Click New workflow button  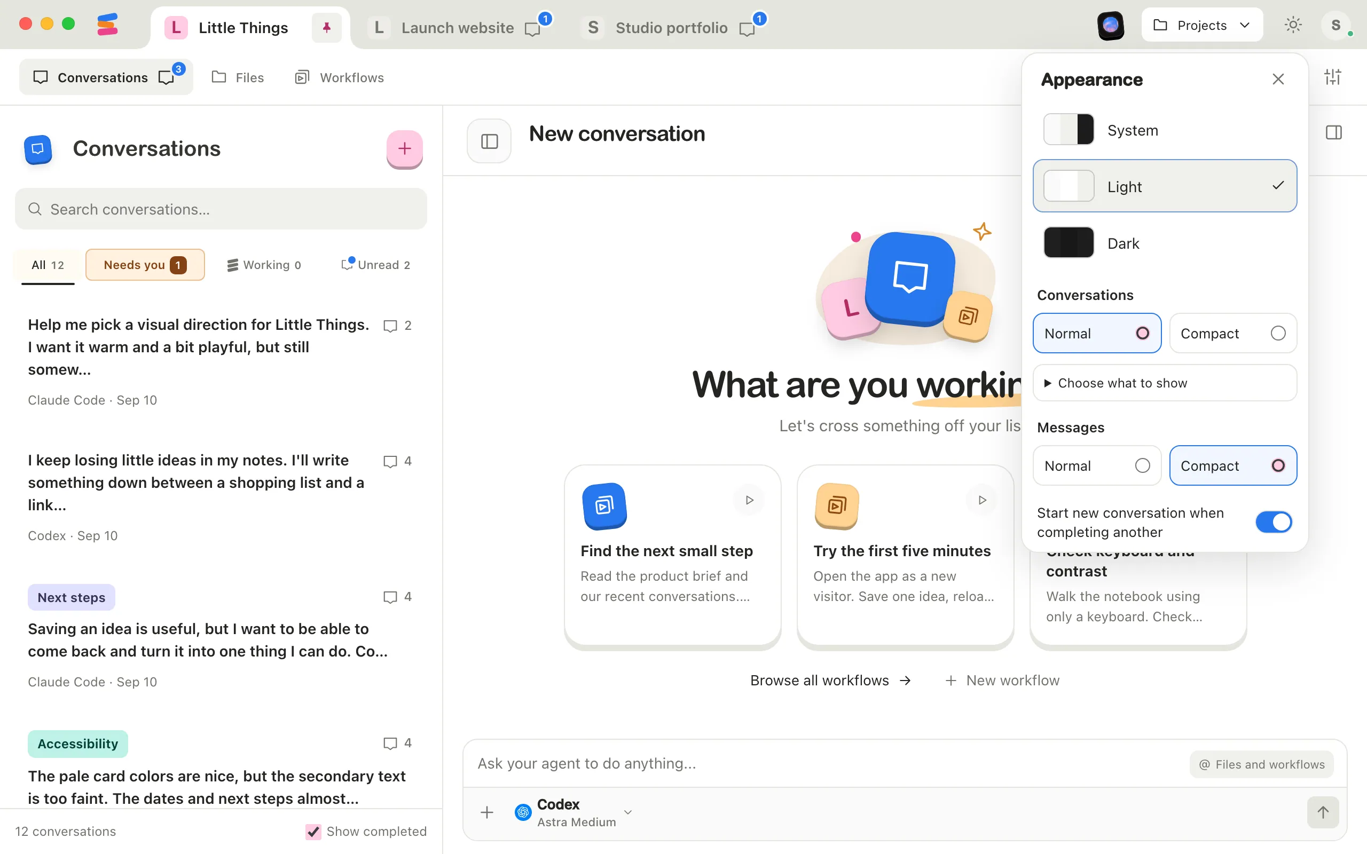coord(1003,681)
